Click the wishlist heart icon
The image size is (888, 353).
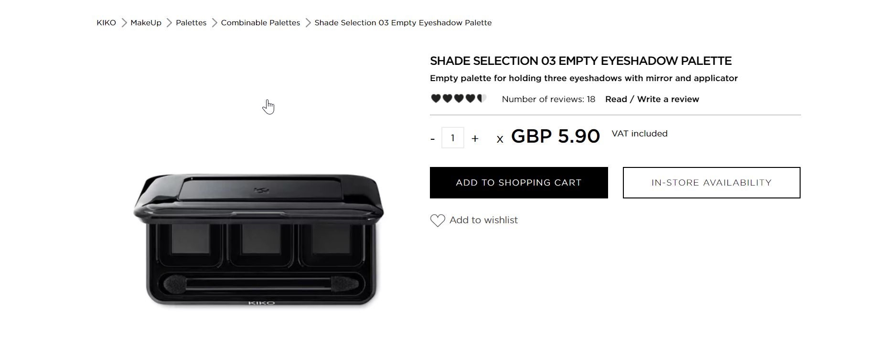click(438, 220)
